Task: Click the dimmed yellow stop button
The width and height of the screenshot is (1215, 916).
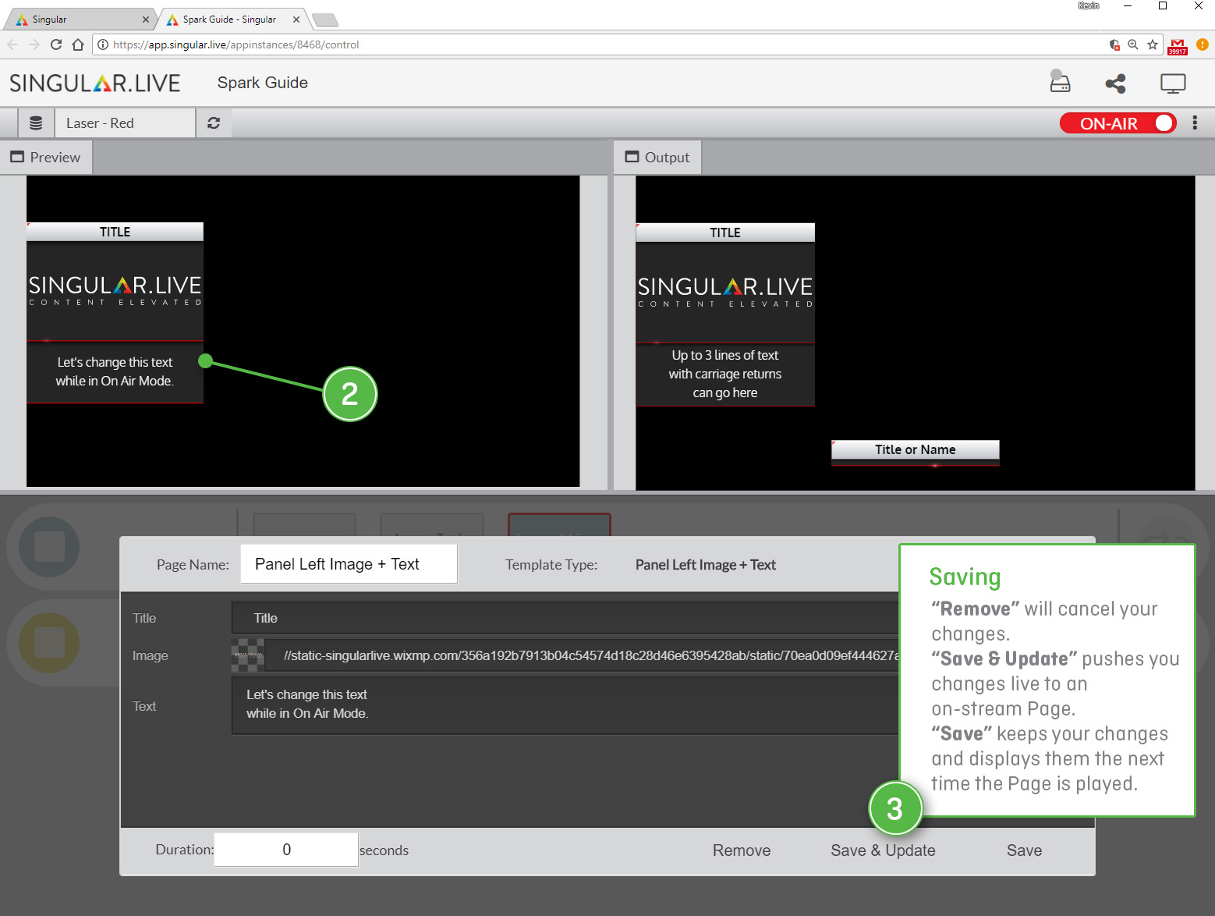Action: 49,643
